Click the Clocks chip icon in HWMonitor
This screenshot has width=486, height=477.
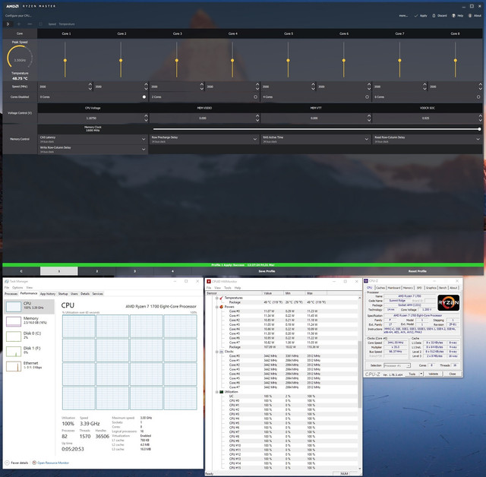click(x=221, y=352)
